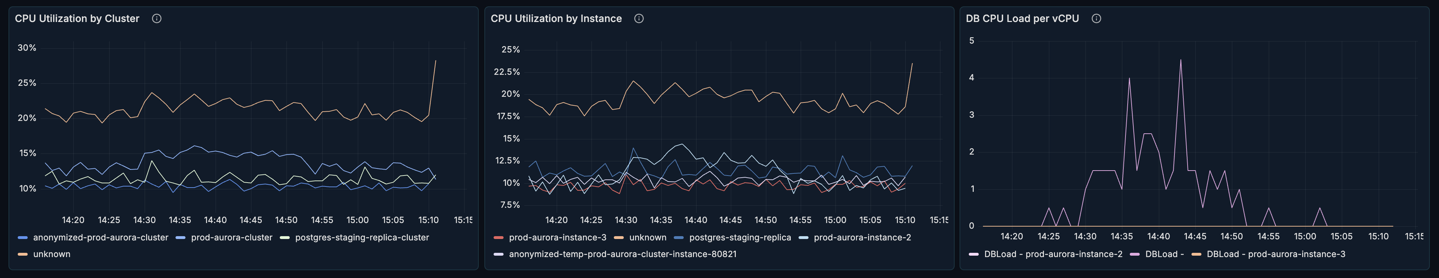Screen dimensions: 1439x278
Task: Click the 14:35 DB load peak reaching 4
Action: [1129, 79]
